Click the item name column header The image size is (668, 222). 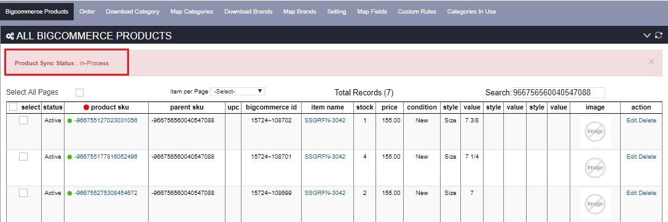(x=327, y=108)
